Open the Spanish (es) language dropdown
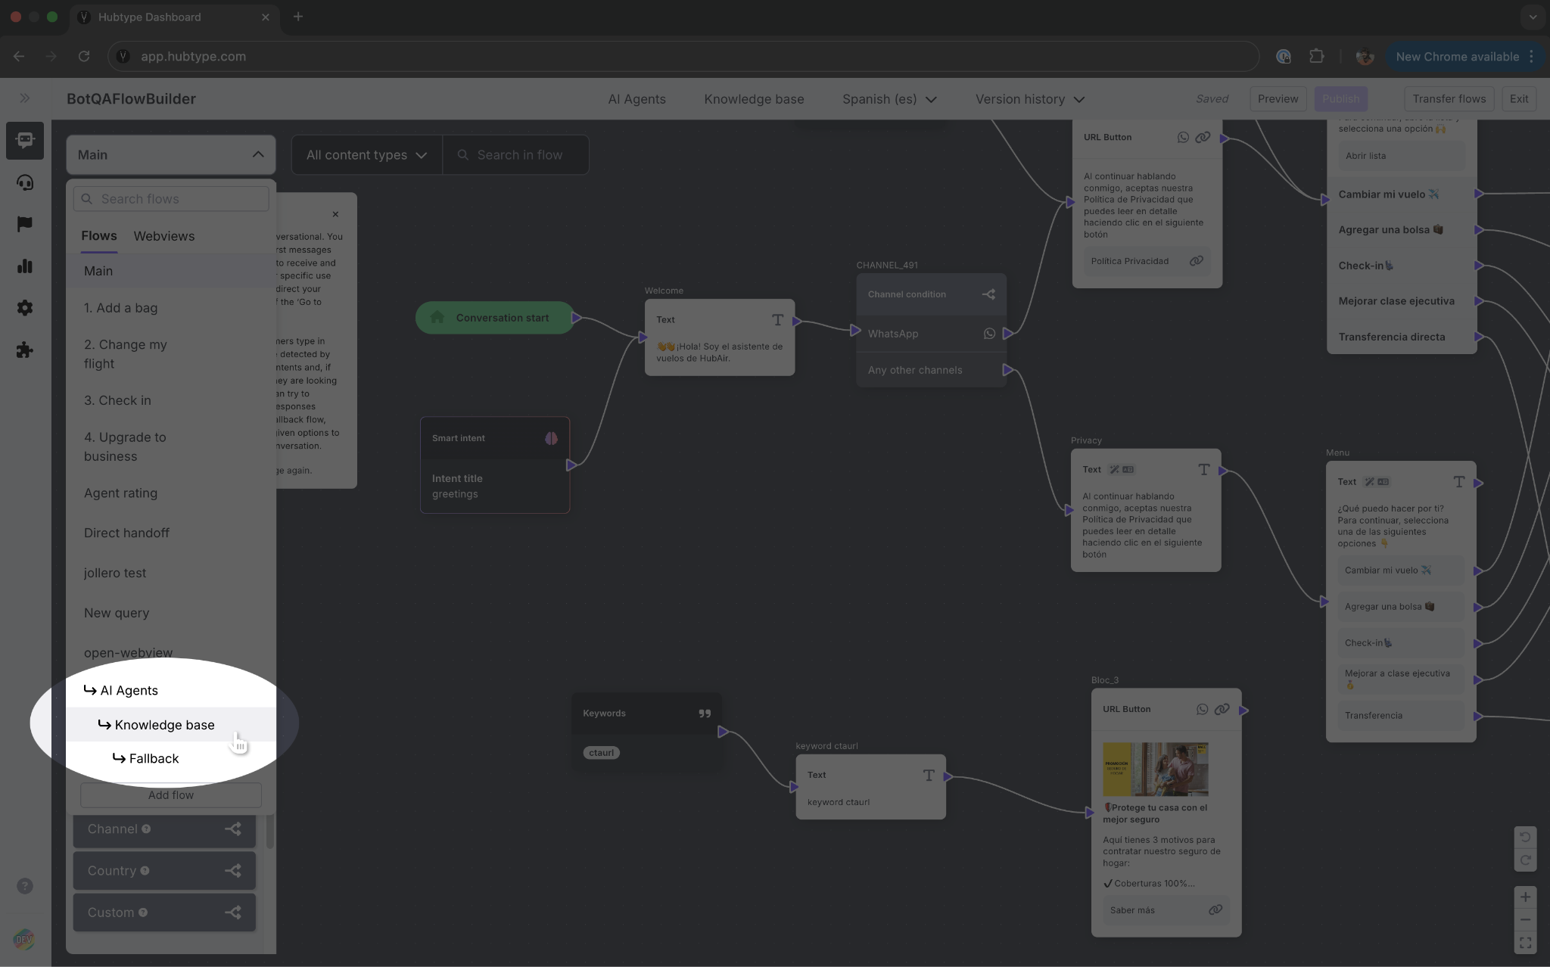1550x967 pixels. (889, 99)
